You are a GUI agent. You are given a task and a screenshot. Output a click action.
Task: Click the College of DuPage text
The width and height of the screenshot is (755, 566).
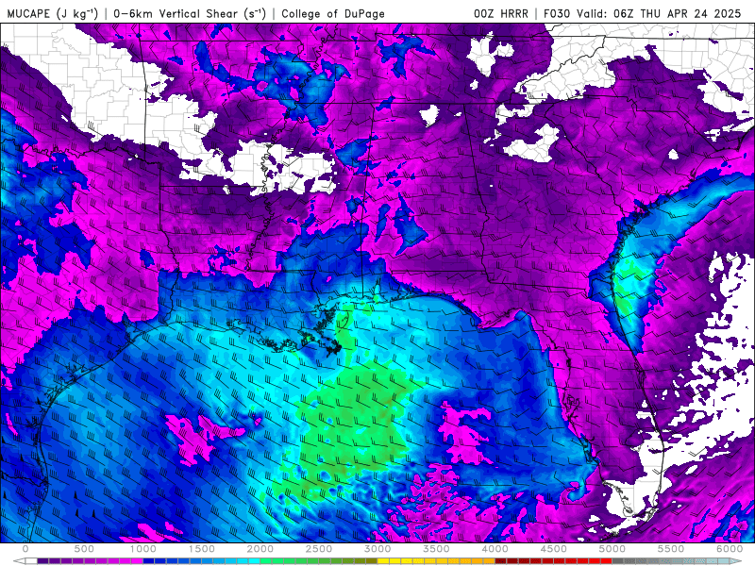[333, 13]
